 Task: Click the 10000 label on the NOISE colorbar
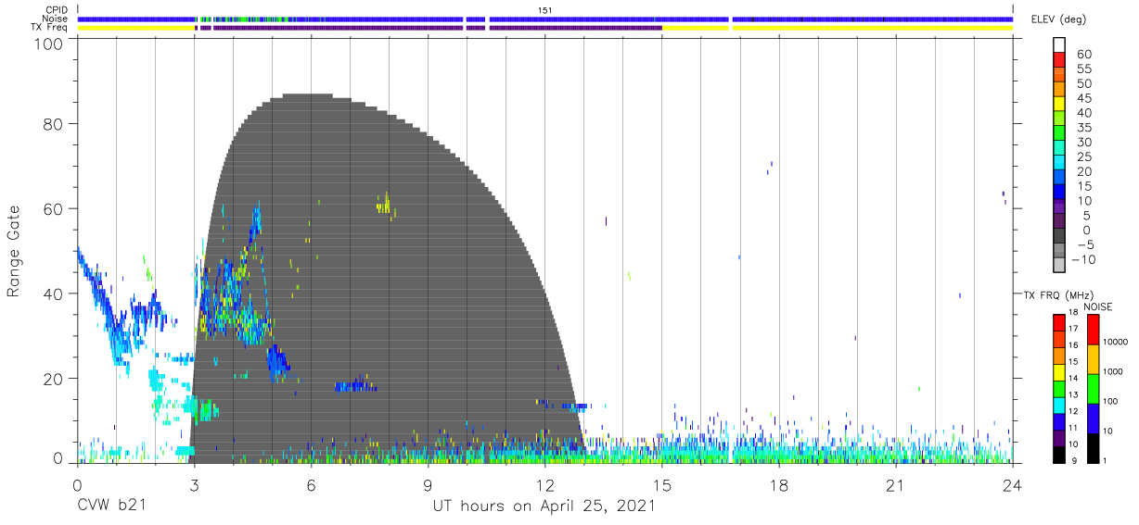pyautogui.click(x=1116, y=343)
